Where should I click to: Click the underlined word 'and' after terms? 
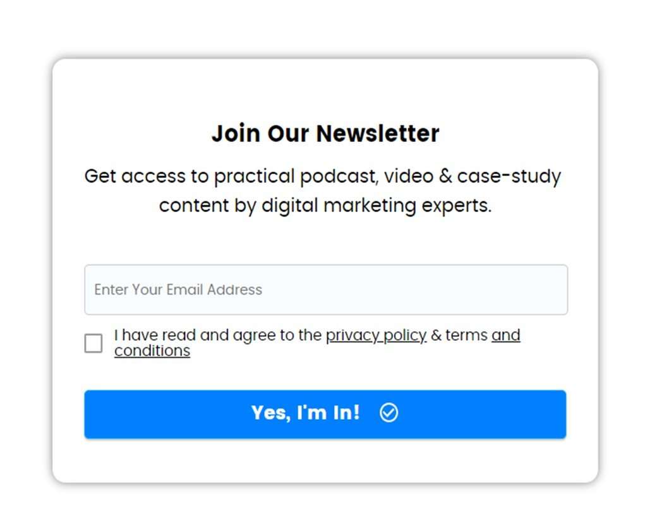click(506, 335)
